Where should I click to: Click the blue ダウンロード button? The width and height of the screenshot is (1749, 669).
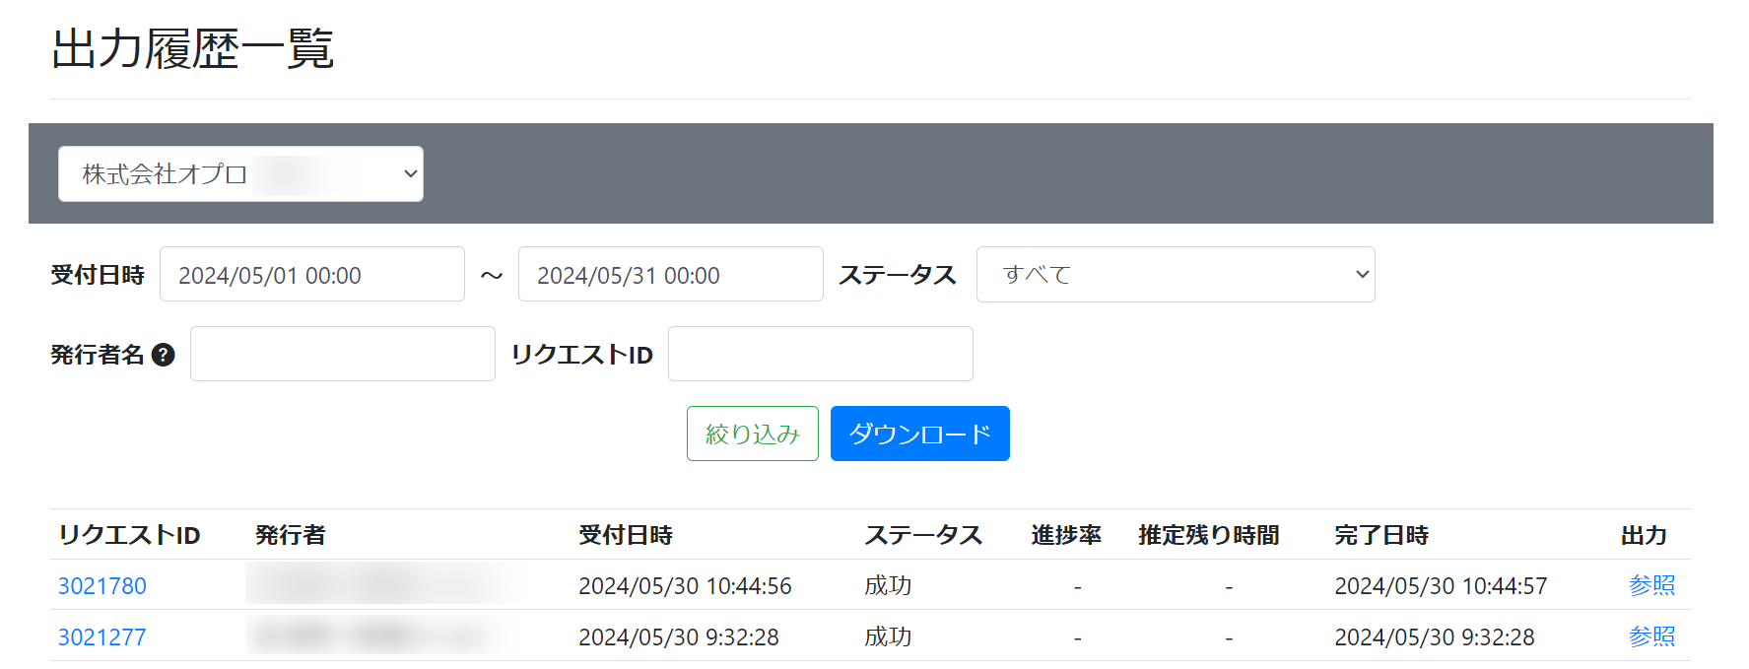click(x=919, y=434)
